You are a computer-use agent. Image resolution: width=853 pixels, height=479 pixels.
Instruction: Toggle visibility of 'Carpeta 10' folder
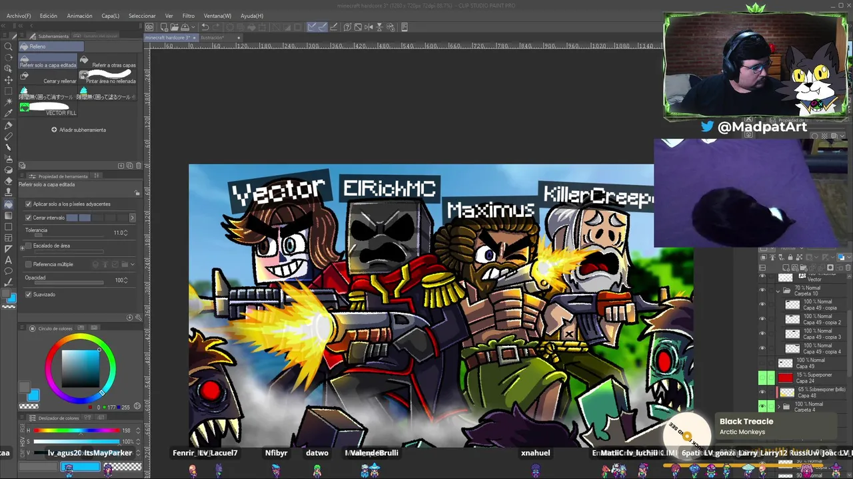[x=762, y=291]
